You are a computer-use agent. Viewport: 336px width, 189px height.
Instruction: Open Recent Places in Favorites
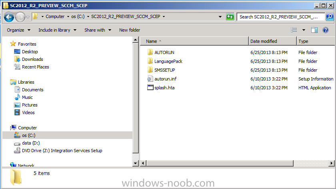pyautogui.click(x=35, y=67)
